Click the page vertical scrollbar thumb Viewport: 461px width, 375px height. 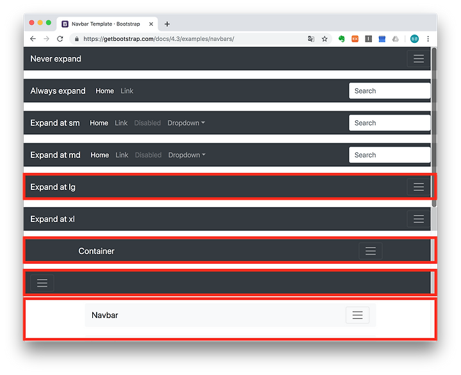point(434,127)
